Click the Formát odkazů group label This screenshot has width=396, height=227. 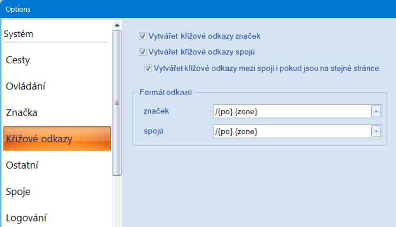166,92
